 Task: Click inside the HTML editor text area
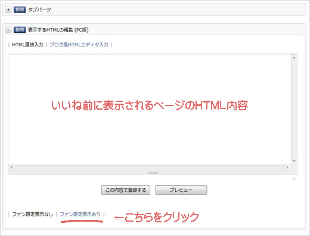[x=150, y=109]
